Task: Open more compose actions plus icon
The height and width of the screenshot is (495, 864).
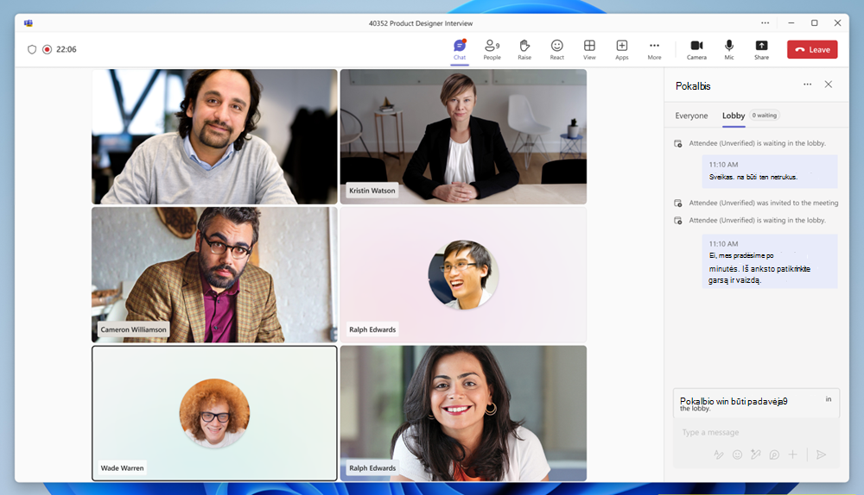Action: (x=792, y=454)
